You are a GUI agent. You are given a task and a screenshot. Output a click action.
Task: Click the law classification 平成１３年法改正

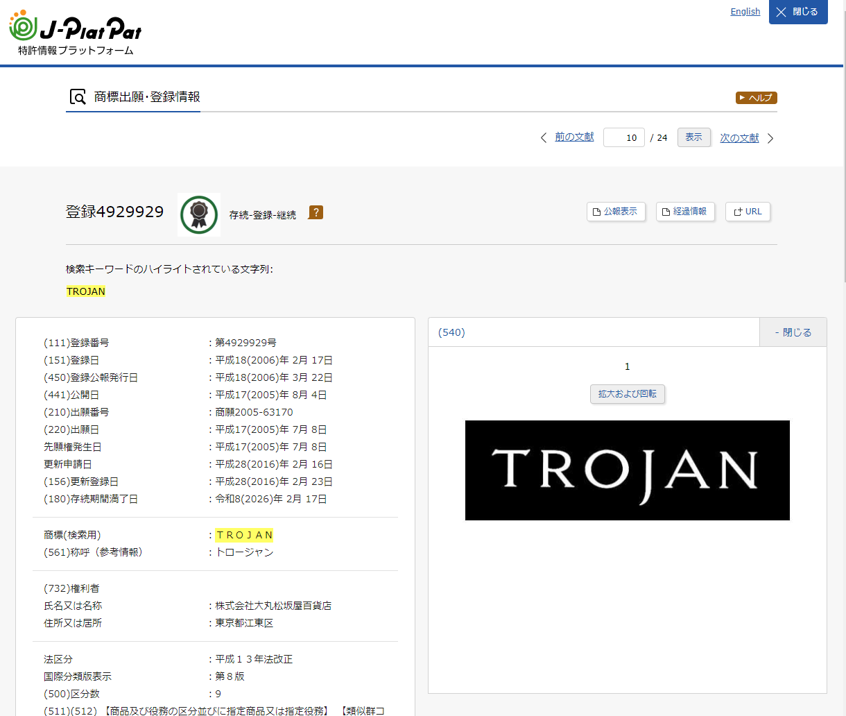tap(254, 659)
